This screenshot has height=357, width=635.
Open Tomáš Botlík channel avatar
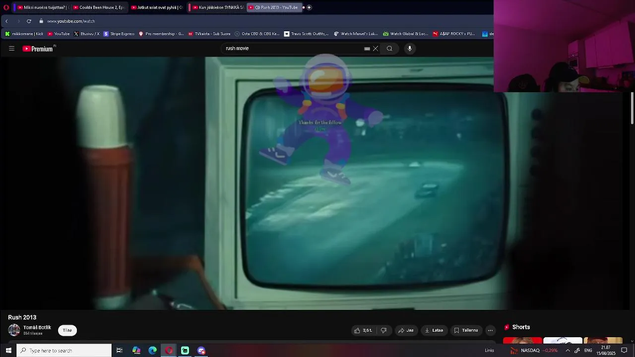[14, 330]
